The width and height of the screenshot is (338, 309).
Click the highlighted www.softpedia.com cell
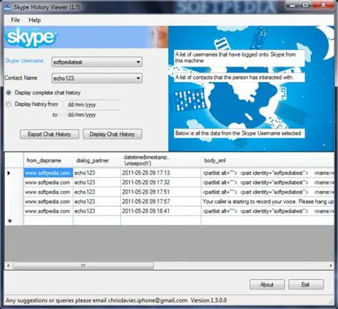[48, 173]
